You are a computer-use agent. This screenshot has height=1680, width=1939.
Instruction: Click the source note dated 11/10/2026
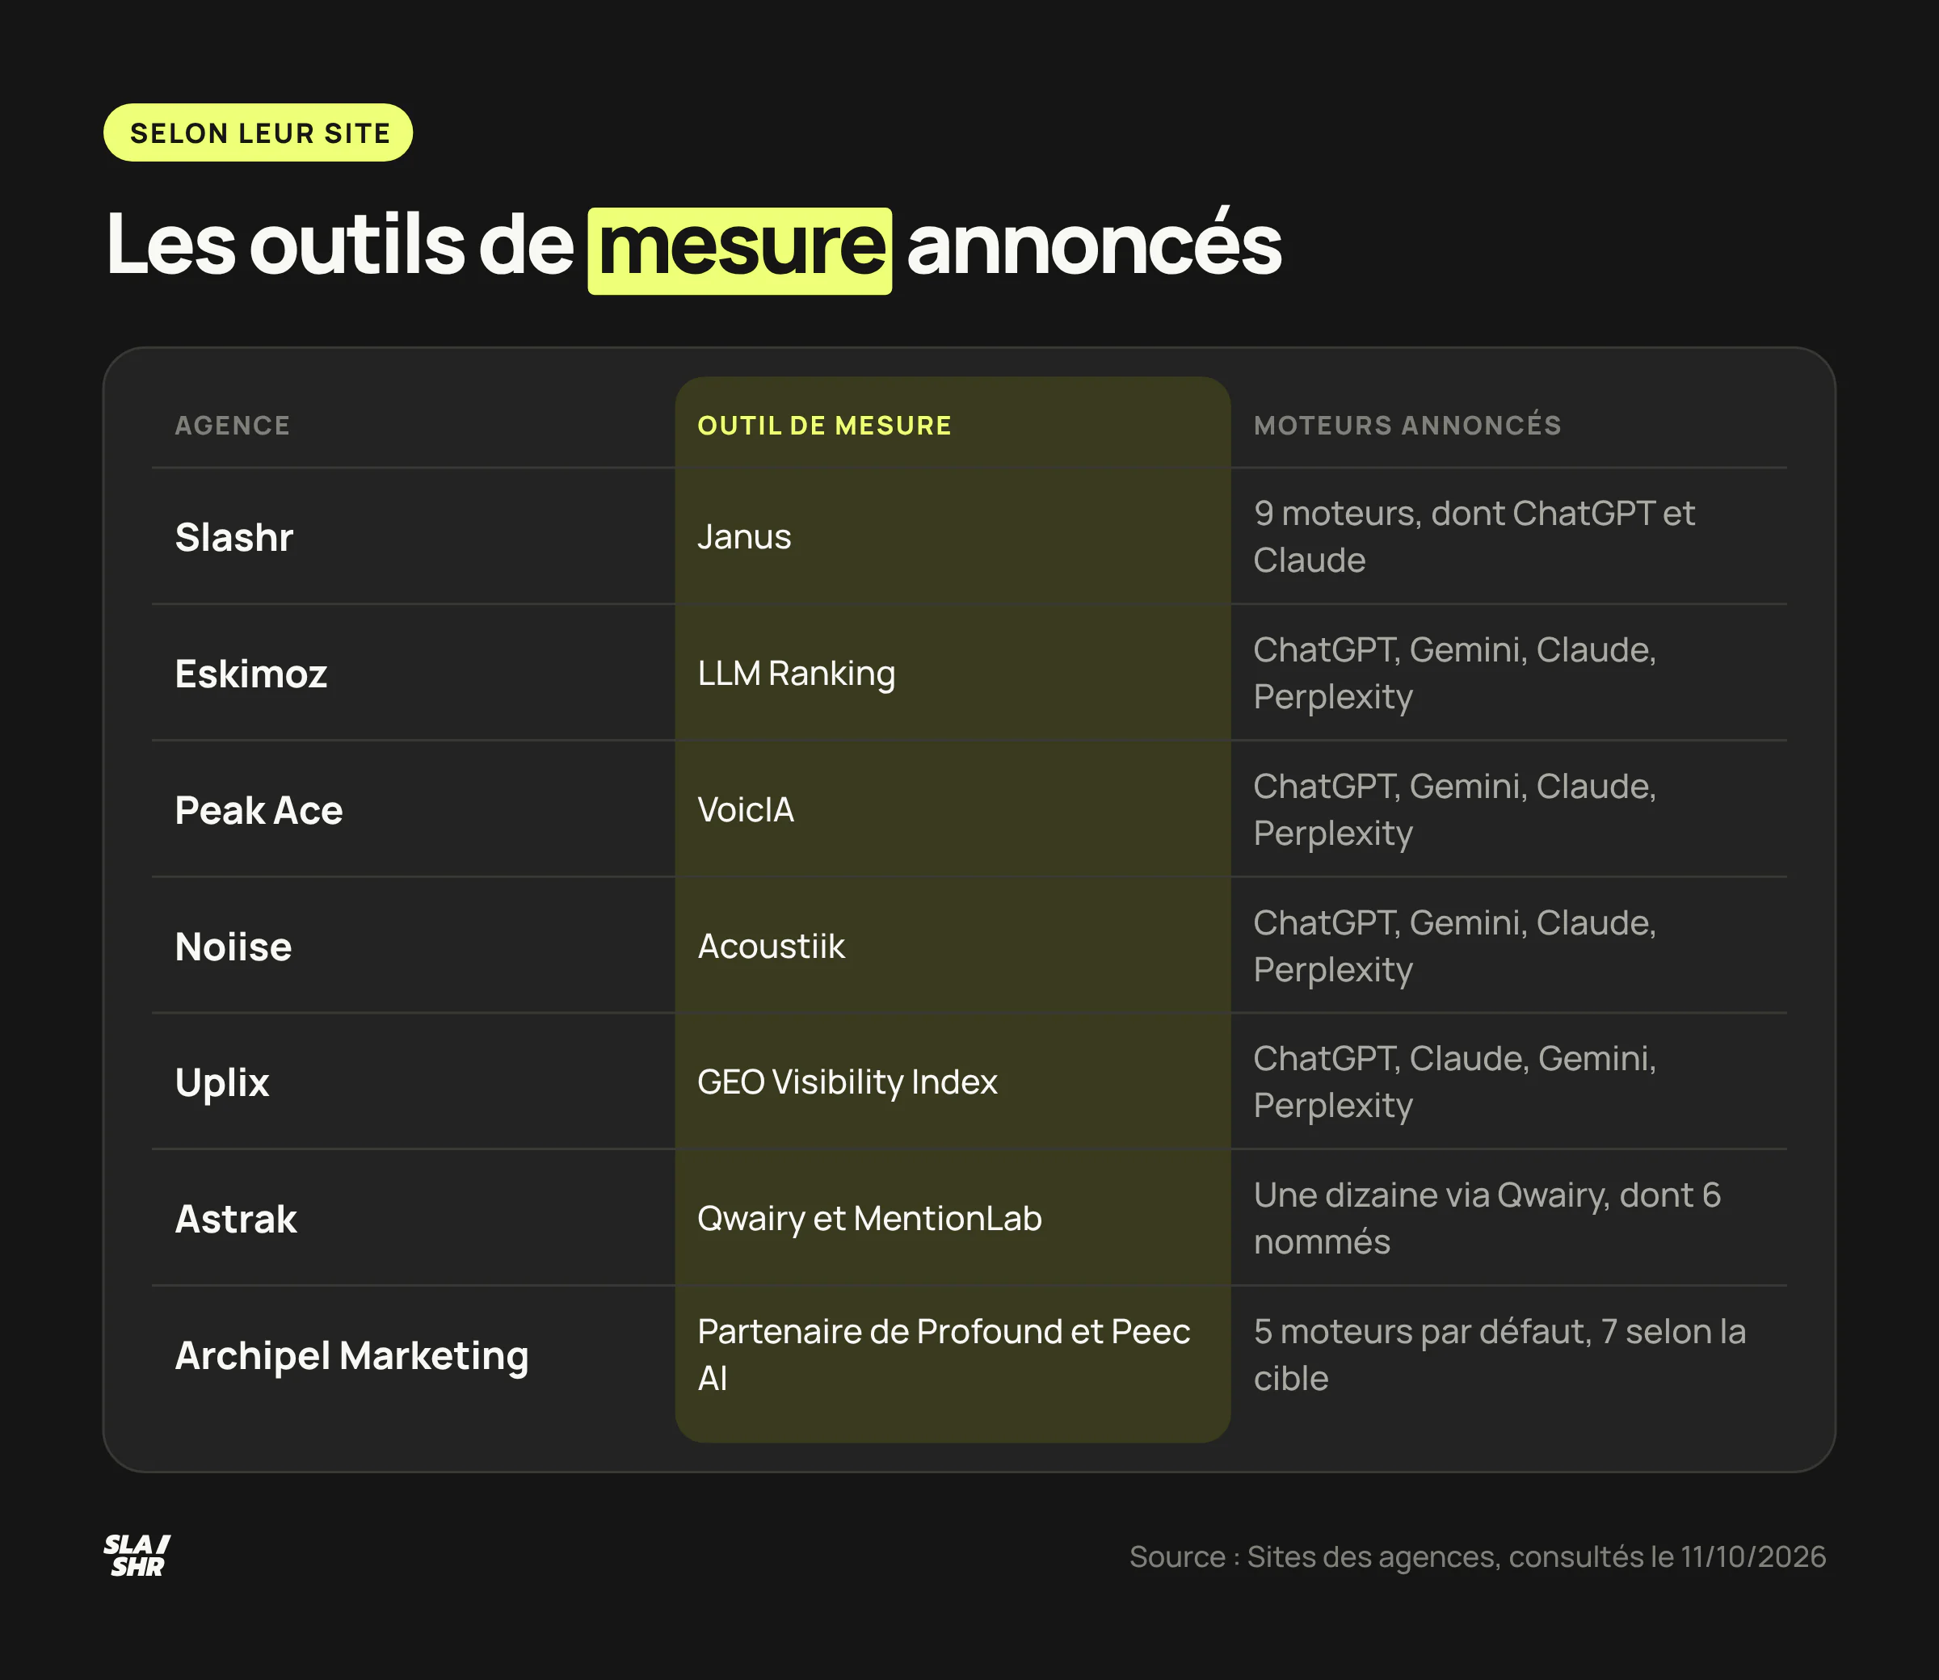pyautogui.click(x=1477, y=1556)
